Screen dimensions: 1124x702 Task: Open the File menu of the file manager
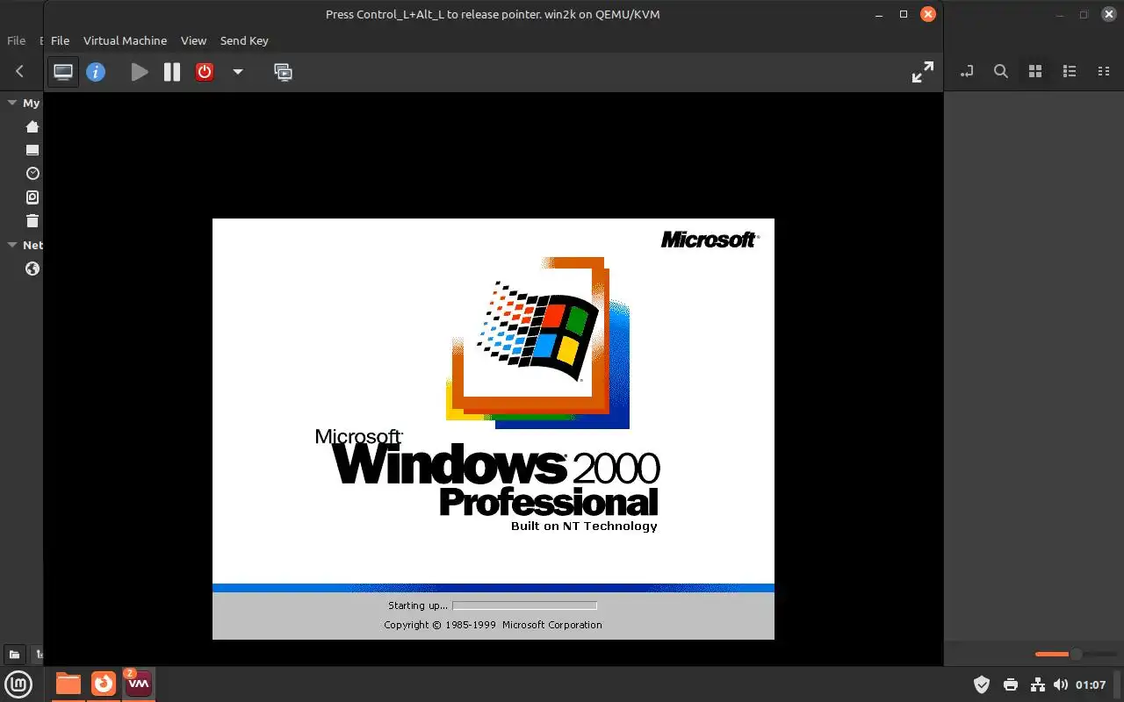coord(16,40)
